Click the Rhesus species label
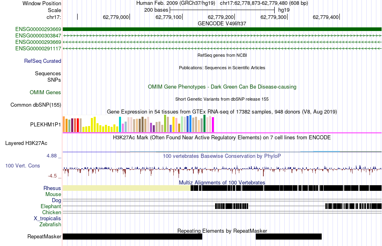Image resolution: width=382 pixels, height=246 pixels. pyautogui.click(x=52, y=188)
